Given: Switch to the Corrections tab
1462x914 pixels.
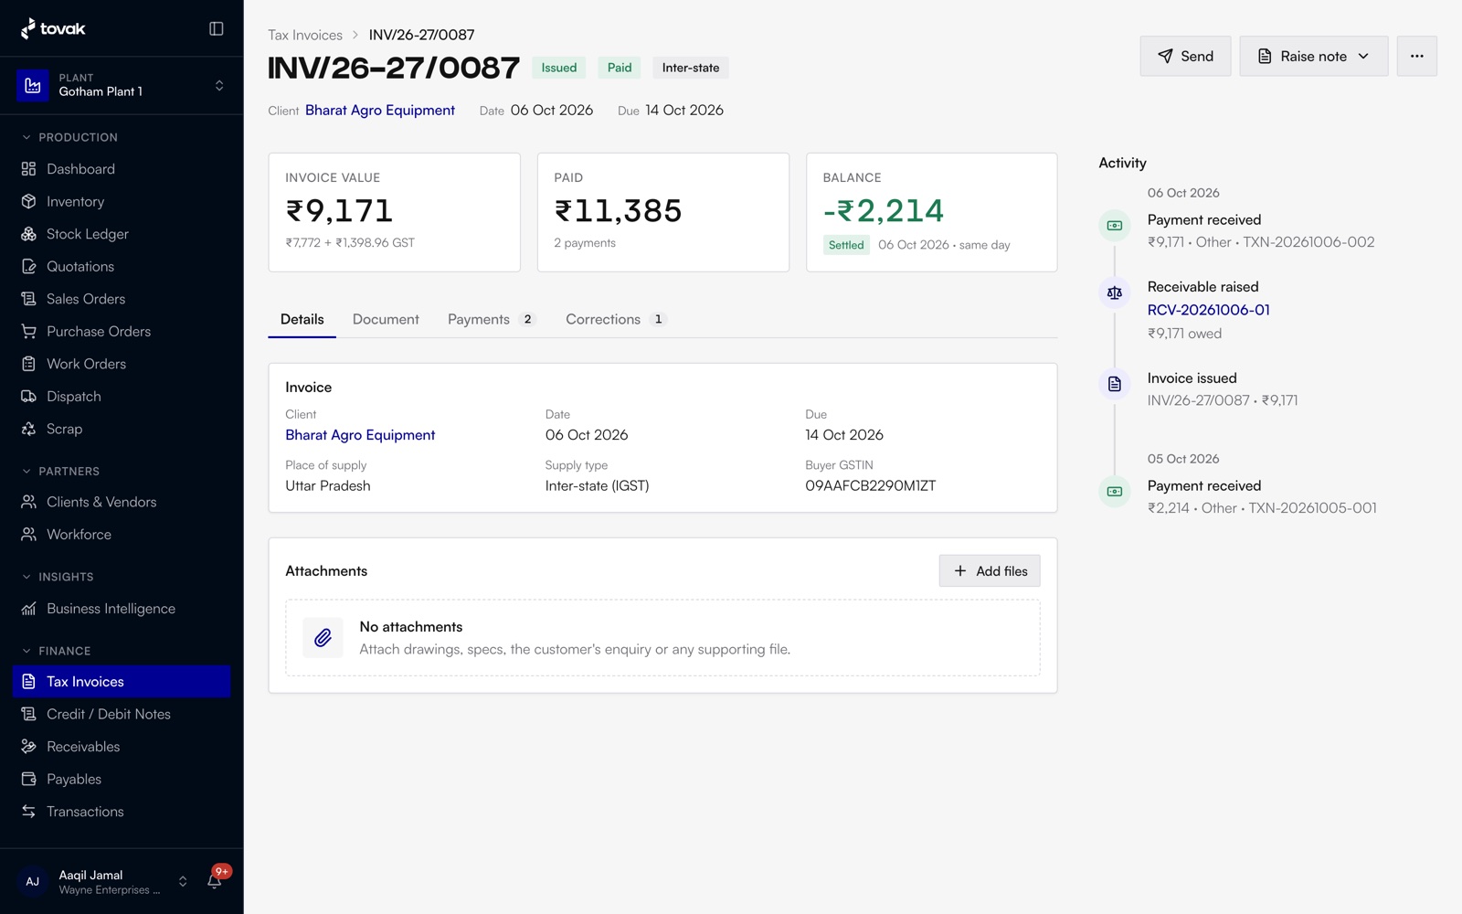Looking at the screenshot, I should coord(616,319).
